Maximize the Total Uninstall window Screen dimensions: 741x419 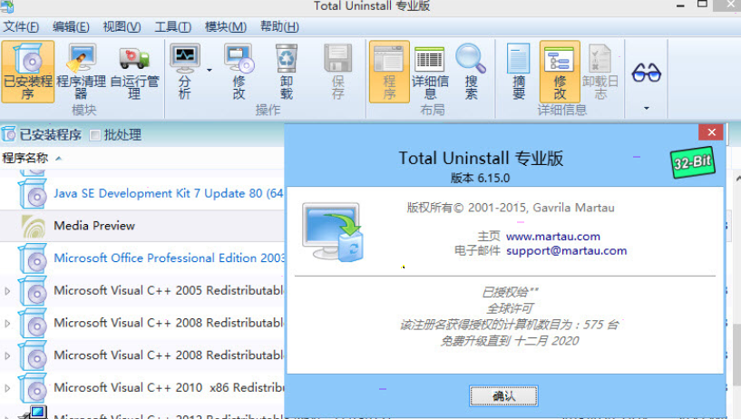click(x=702, y=5)
